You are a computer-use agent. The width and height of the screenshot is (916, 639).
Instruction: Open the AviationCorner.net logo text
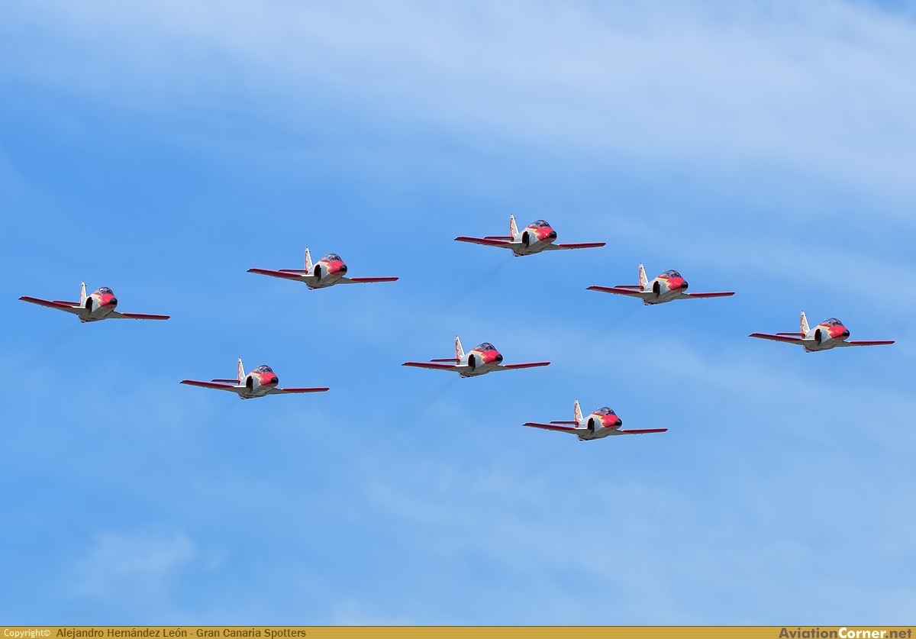coord(845,633)
